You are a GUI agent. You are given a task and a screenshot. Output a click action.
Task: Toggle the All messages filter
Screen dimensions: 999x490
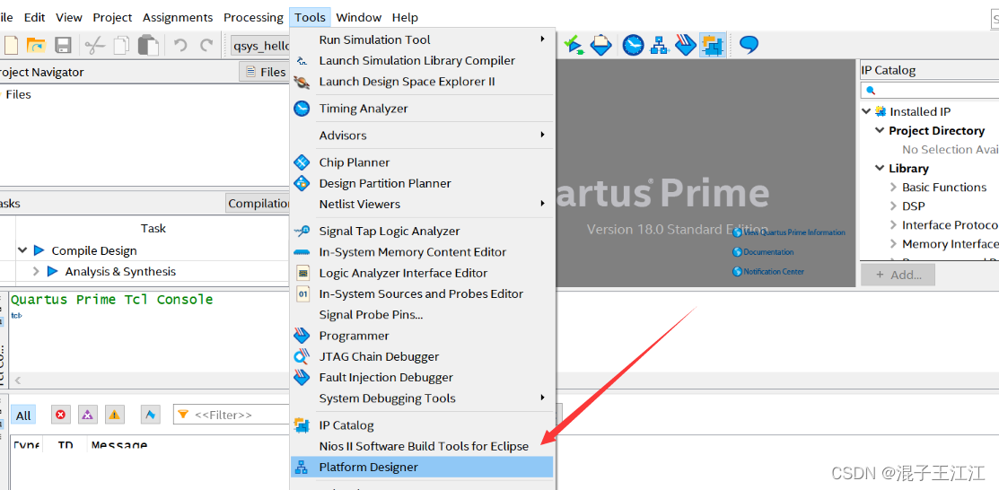coord(23,416)
